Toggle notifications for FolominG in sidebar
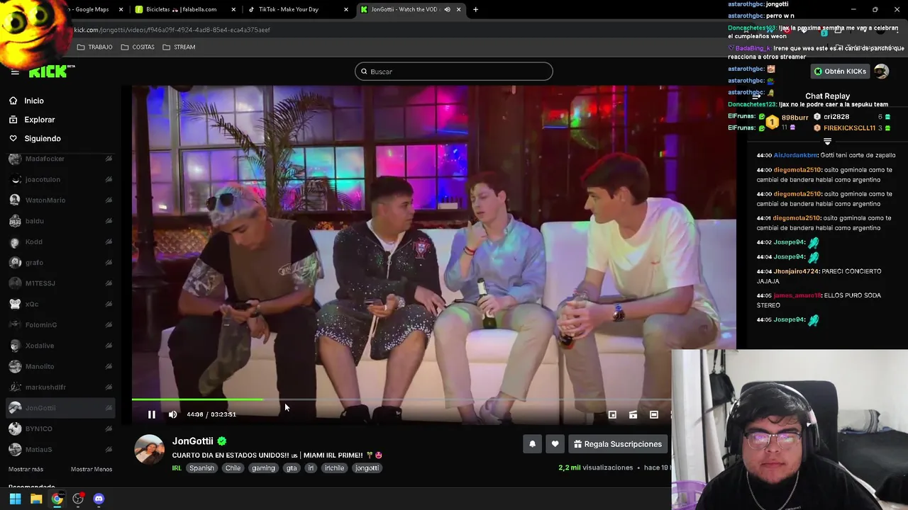The height and width of the screenshot is (510, 908). coord(109,324)
